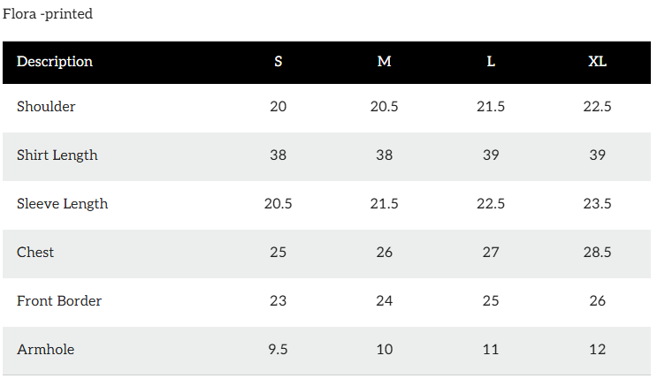
Task: Click the Armhole row label
Action: 45,350
